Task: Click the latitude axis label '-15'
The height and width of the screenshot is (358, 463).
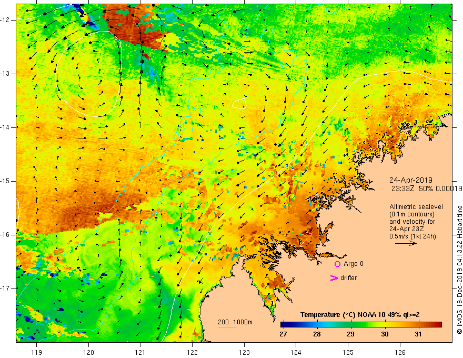Action: (x=5, y=181)
